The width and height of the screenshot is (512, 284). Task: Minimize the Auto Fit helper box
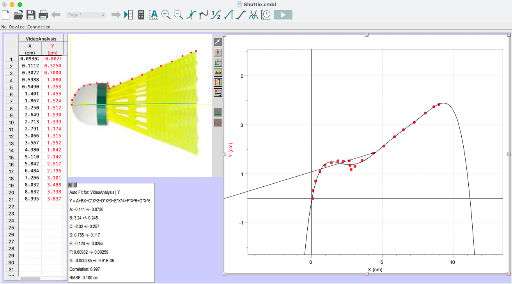pos(75,185)
